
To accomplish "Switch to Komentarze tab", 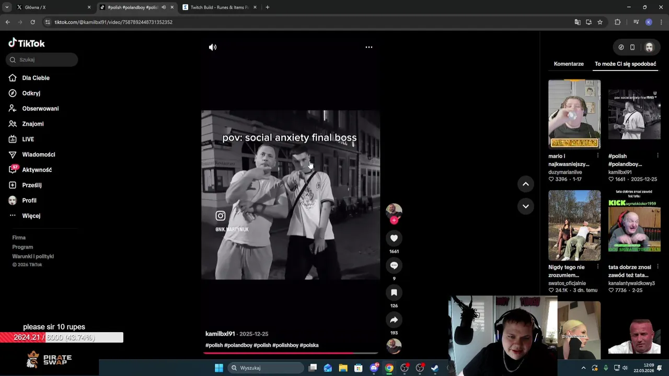I will pyautogui.click(x=569, y=64).
